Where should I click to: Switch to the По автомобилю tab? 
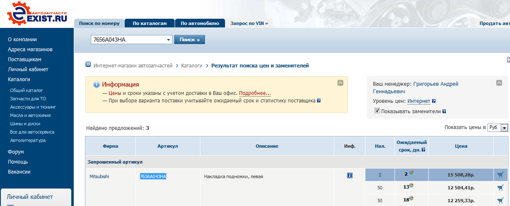click(200, 23)
